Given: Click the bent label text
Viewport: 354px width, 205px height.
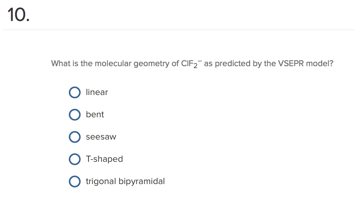Looking at the screenshot, I should (x=95, y=114).
